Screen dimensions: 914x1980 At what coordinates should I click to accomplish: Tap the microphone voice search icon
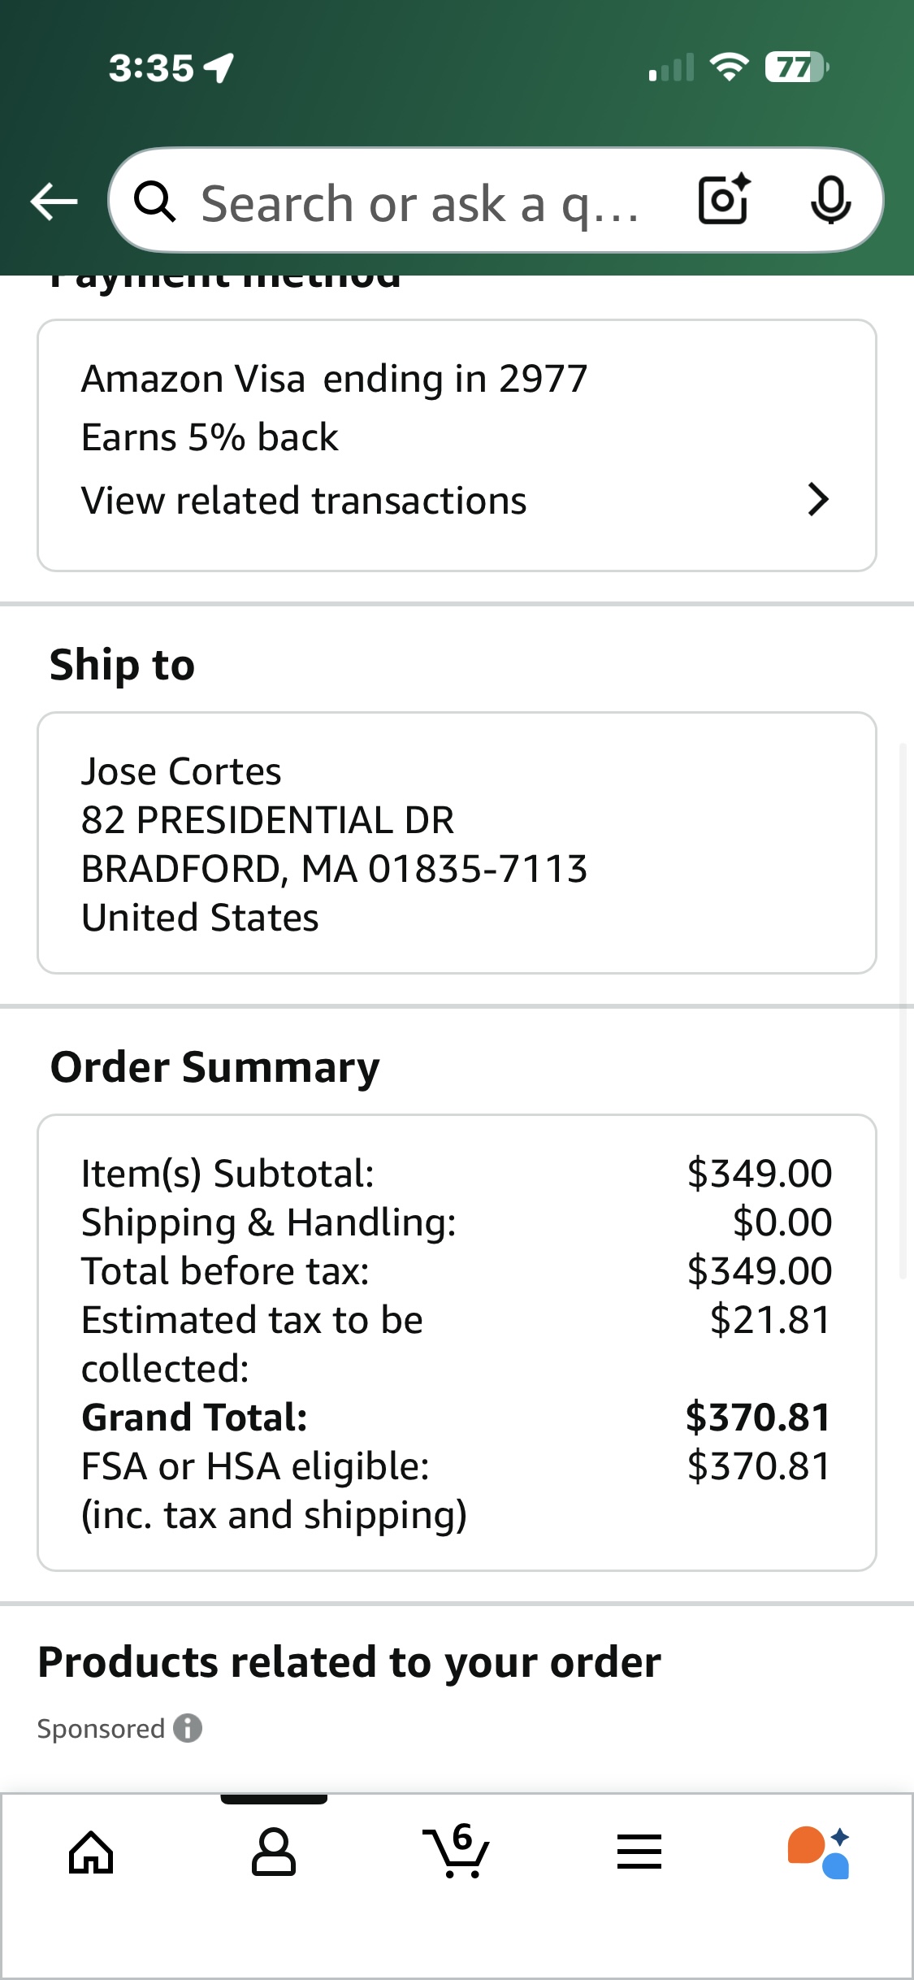click(x=830, y=200)
